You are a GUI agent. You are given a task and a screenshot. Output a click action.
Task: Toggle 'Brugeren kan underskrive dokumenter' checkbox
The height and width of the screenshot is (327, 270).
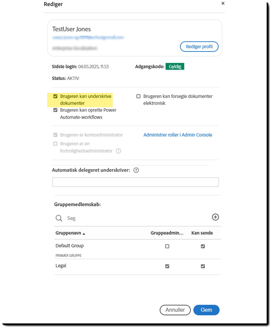[55, 96]
